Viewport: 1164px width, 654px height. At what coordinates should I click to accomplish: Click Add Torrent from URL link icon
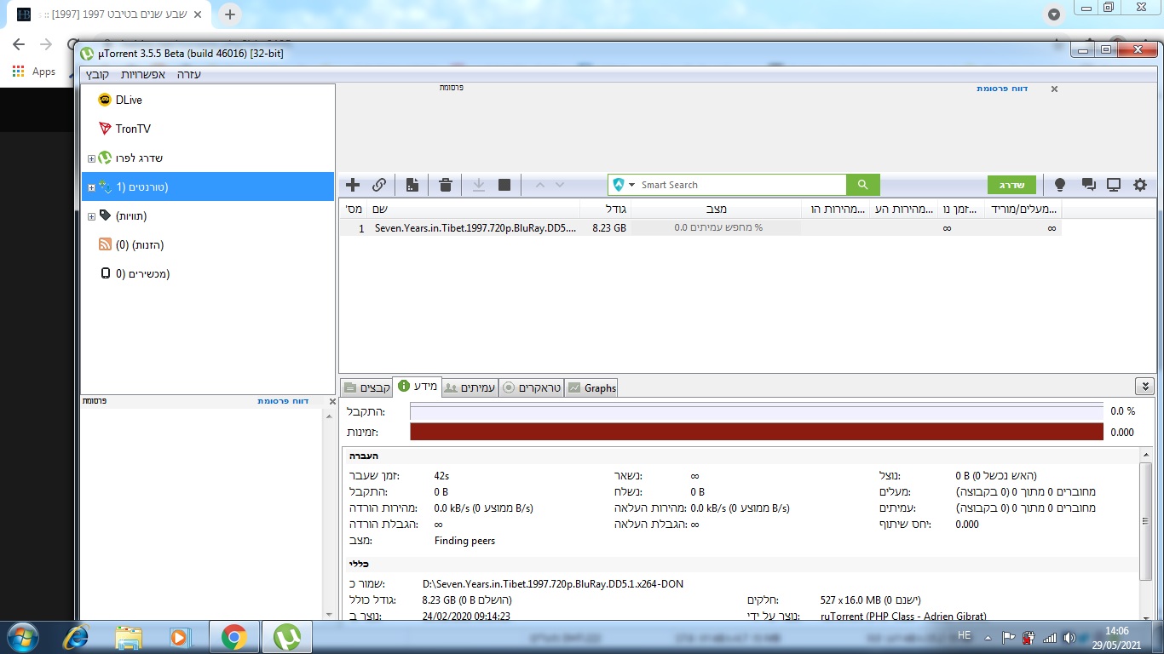tap(379, 185)
